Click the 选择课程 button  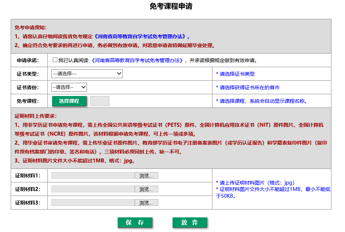(69, 101)
